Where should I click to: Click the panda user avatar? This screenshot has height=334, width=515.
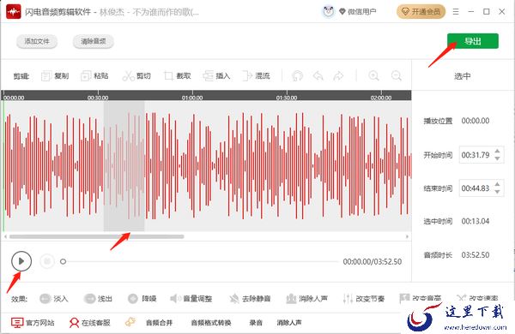tap(328, 12)
